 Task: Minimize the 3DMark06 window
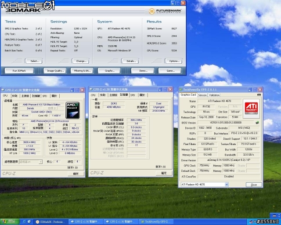pyautogui.click(x=173, y=3)
